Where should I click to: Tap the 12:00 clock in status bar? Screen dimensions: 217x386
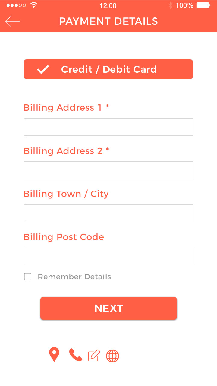click(x=108, y=5)
